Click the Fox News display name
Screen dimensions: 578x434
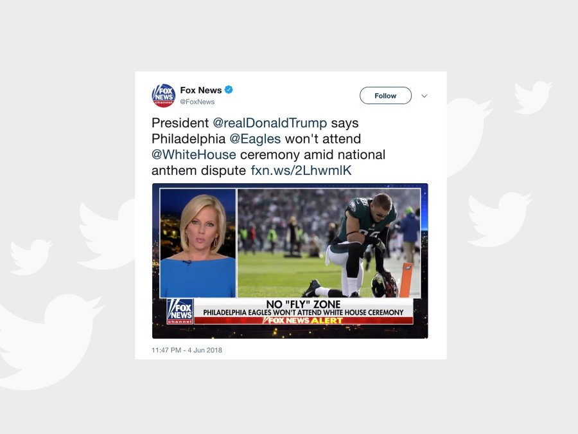[x=201, y=90]
